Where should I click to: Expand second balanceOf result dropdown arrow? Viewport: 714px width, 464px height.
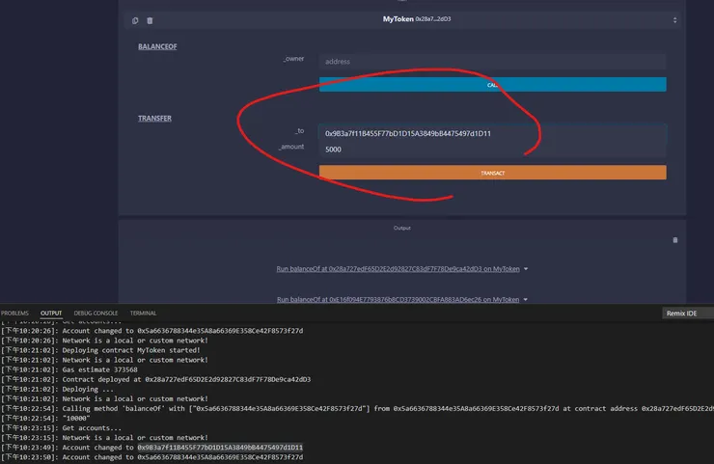tap(526, 300)
